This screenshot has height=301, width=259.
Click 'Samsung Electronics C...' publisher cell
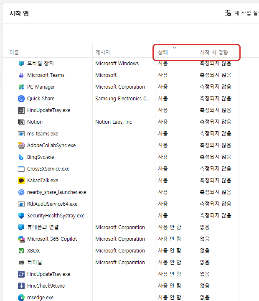(x=123, y=99)
